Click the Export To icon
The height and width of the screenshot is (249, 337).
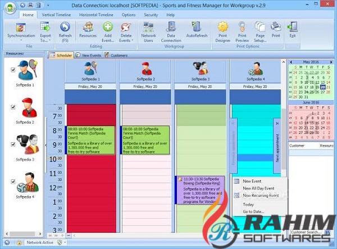[45, 27]
